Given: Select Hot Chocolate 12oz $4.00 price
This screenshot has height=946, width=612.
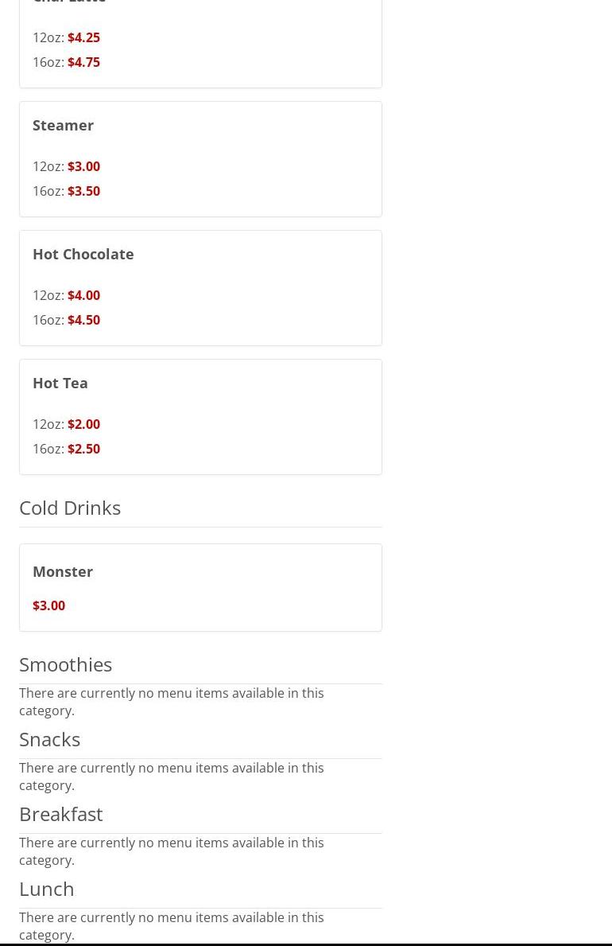Looking at the screenshot, I should [83, 296].
